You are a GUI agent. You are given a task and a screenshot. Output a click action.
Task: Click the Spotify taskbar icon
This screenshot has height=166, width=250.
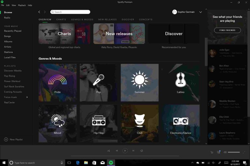click(x=111, y=163)
